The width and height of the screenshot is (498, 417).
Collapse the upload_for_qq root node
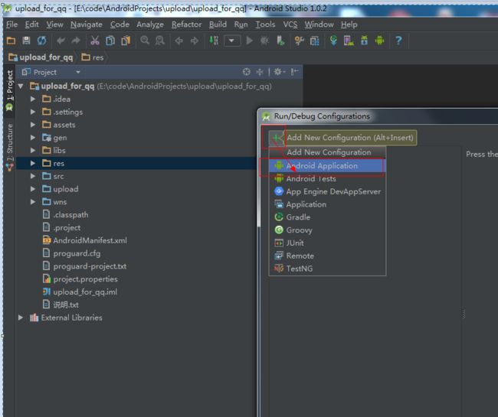tap(21, 86)
